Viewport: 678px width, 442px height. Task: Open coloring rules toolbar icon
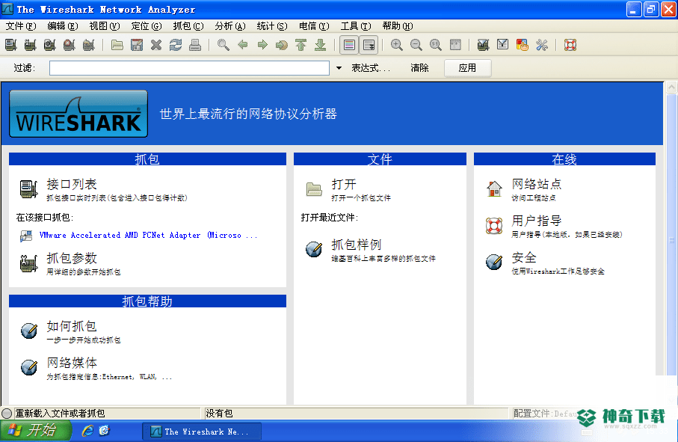click(x=523, y=45)
